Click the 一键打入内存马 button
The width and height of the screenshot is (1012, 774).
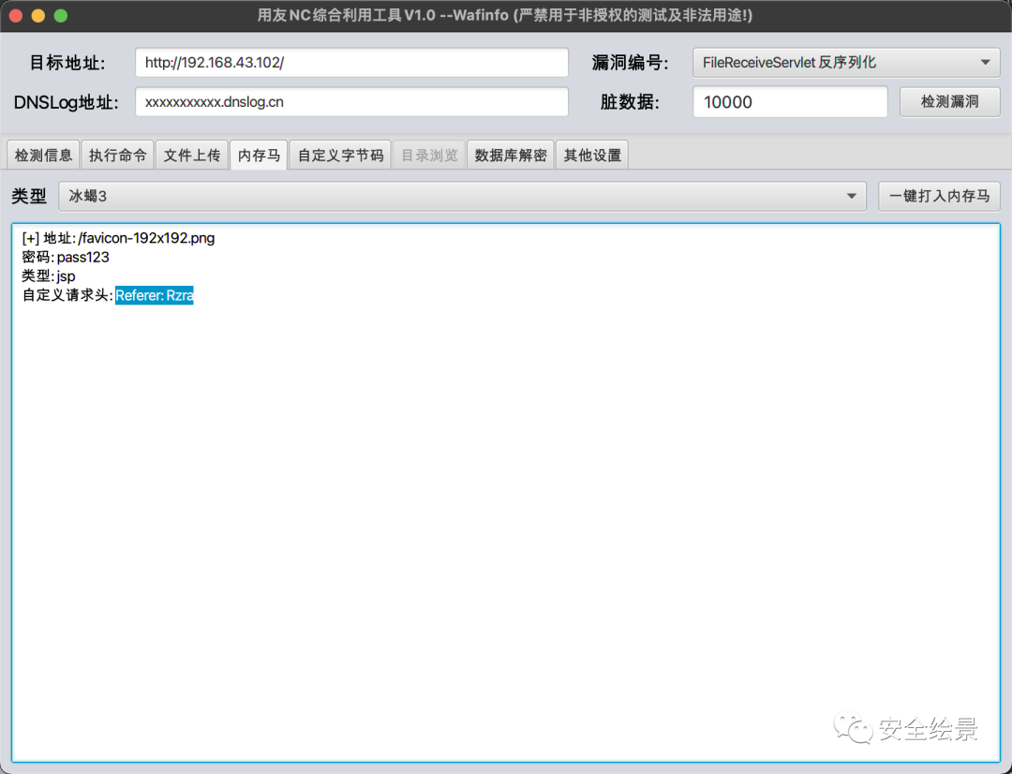[x=939, y=196]
